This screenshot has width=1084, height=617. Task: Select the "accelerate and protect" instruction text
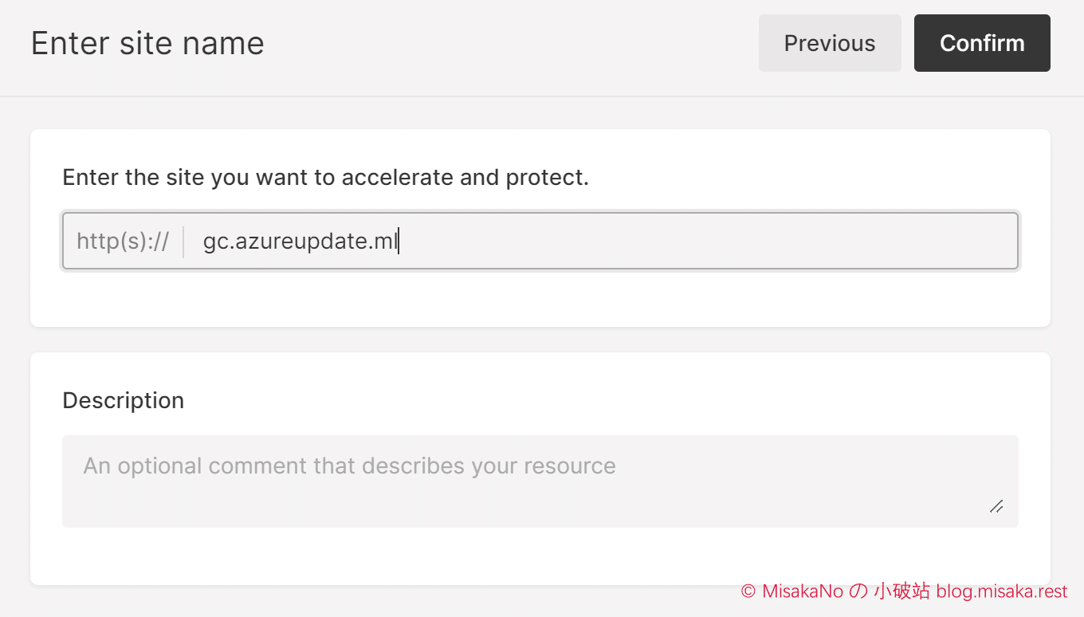465,177
